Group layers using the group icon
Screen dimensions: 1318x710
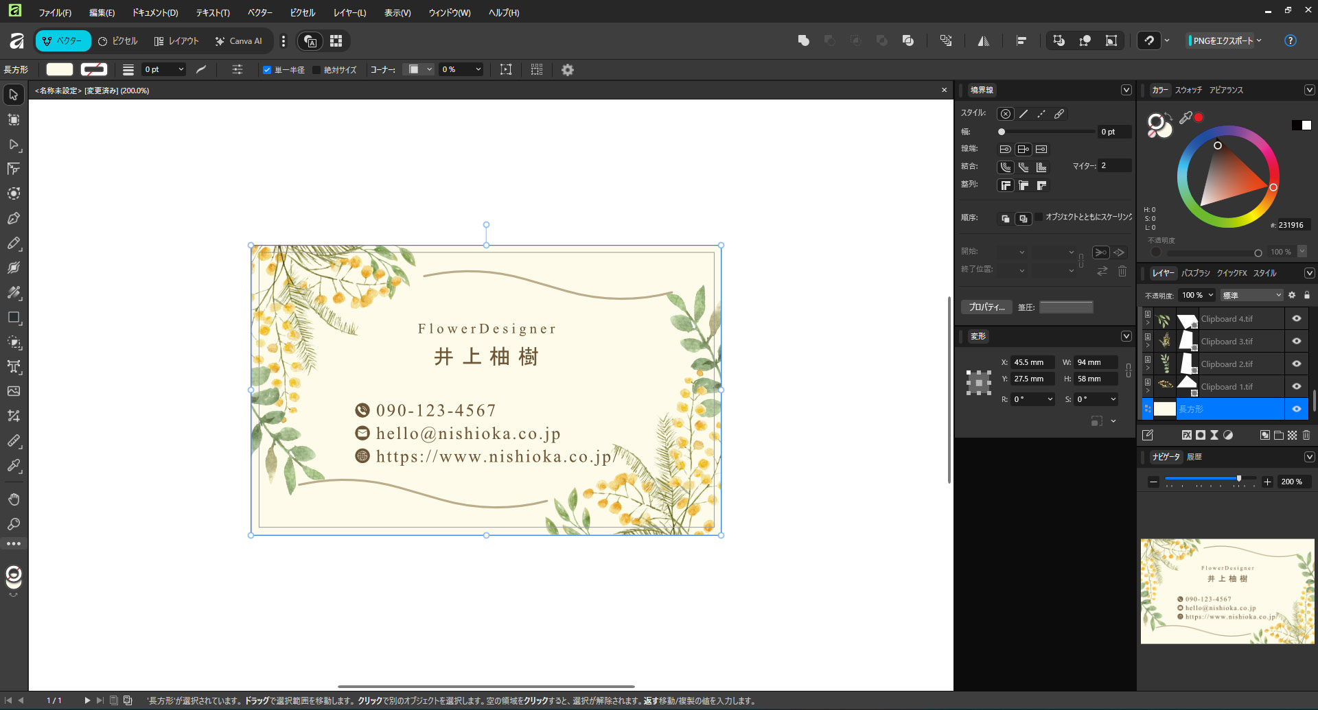1279,435
